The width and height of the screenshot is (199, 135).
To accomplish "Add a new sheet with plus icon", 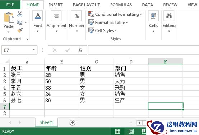I will (73, 122).
